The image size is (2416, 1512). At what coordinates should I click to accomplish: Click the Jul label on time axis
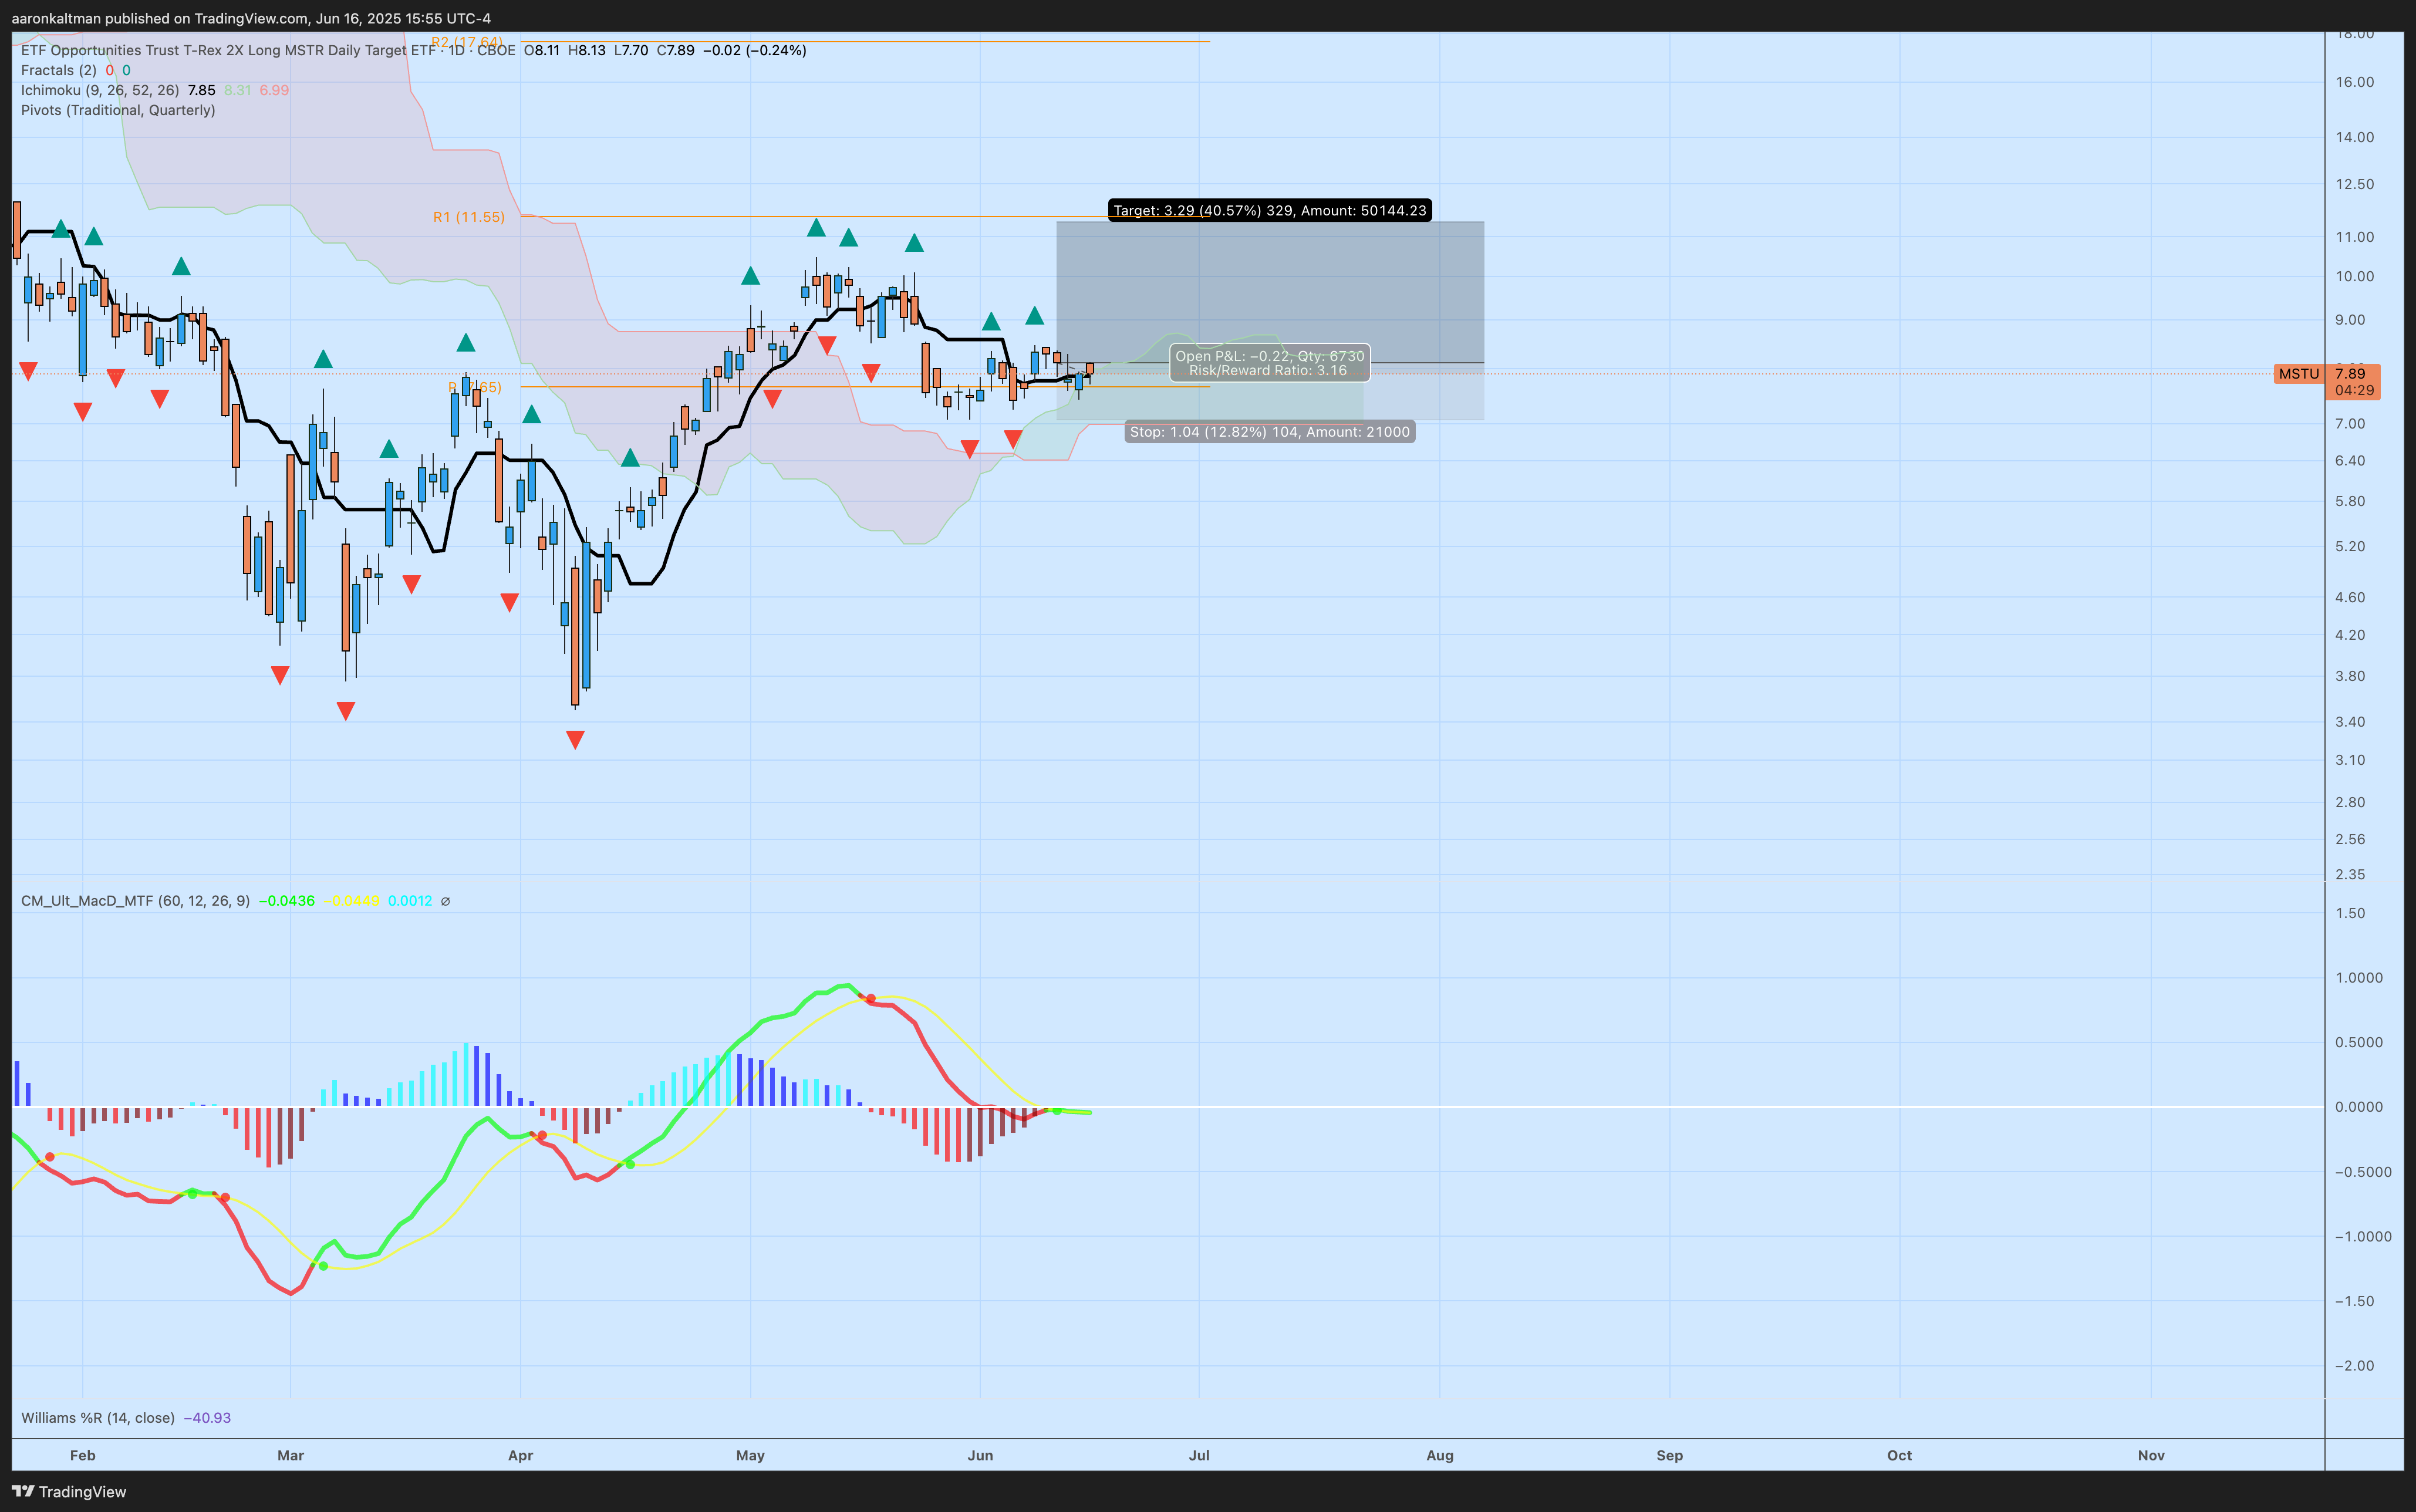pos(1199,1455)
